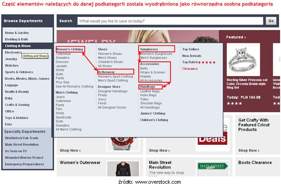Open Children's Clothing link

click(x=154, y=120)
